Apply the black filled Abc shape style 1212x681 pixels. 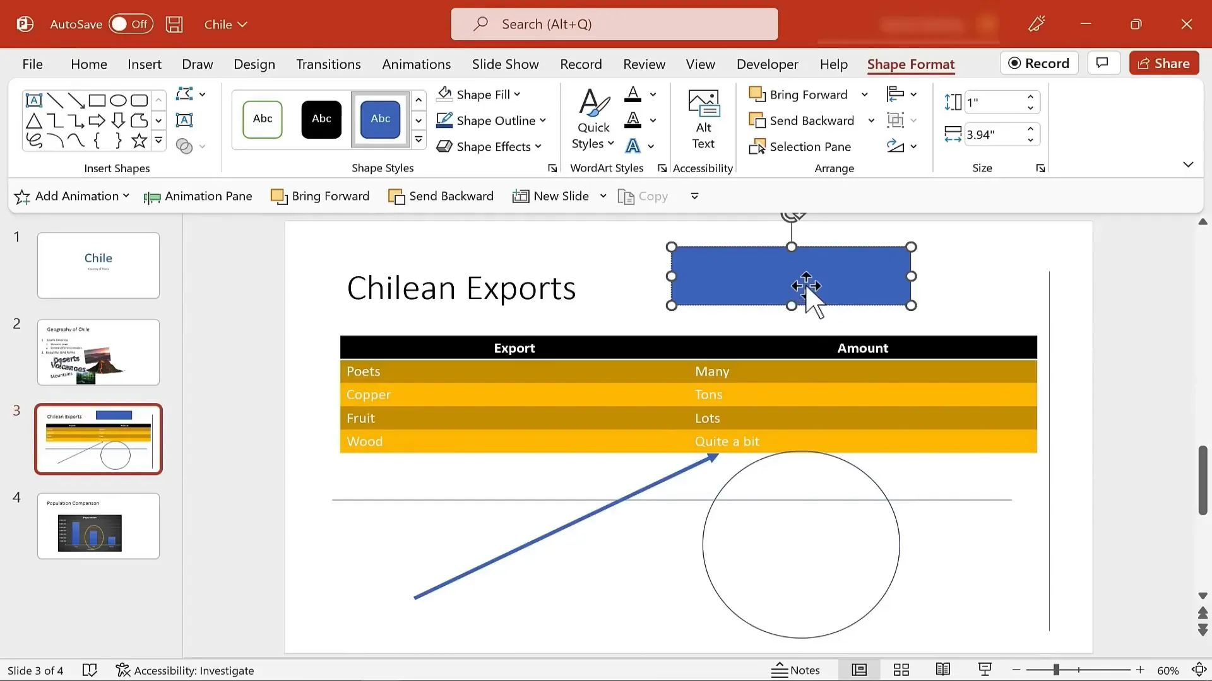(321, 119)
